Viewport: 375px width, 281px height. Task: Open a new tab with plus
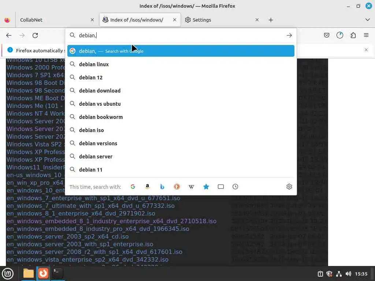[x=271, y=20]
